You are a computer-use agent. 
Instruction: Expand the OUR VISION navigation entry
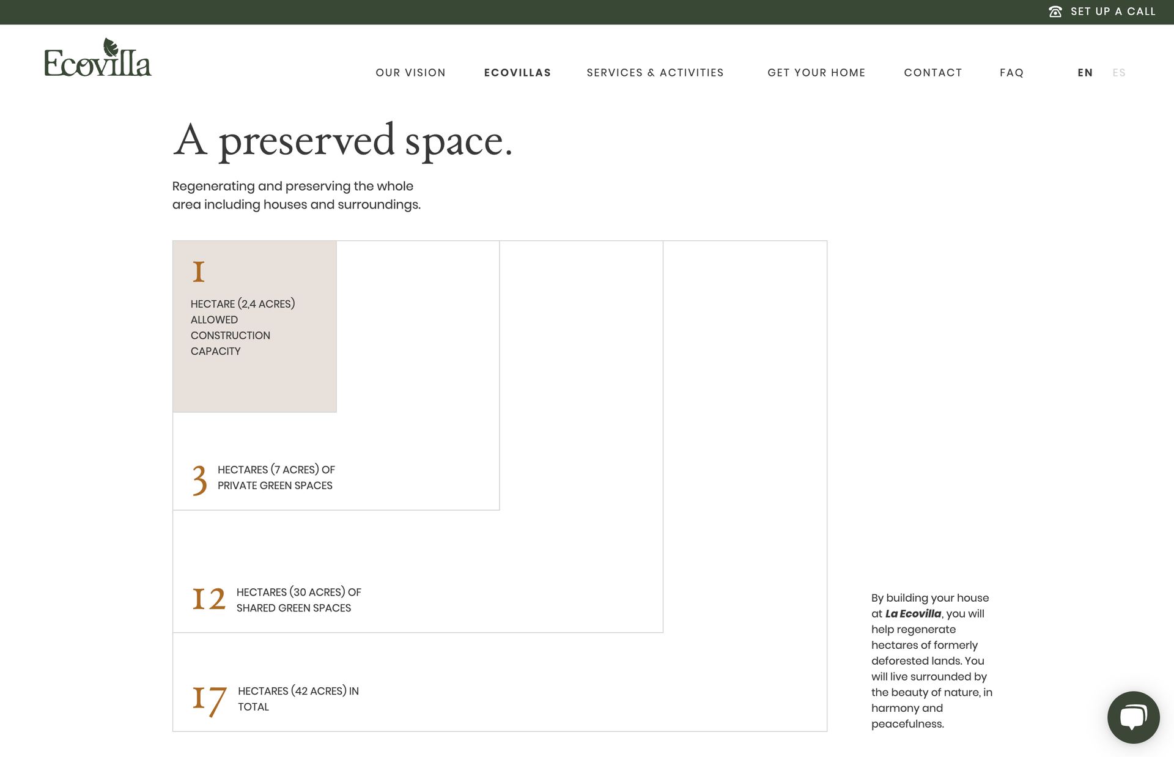[x=410, y=72]
